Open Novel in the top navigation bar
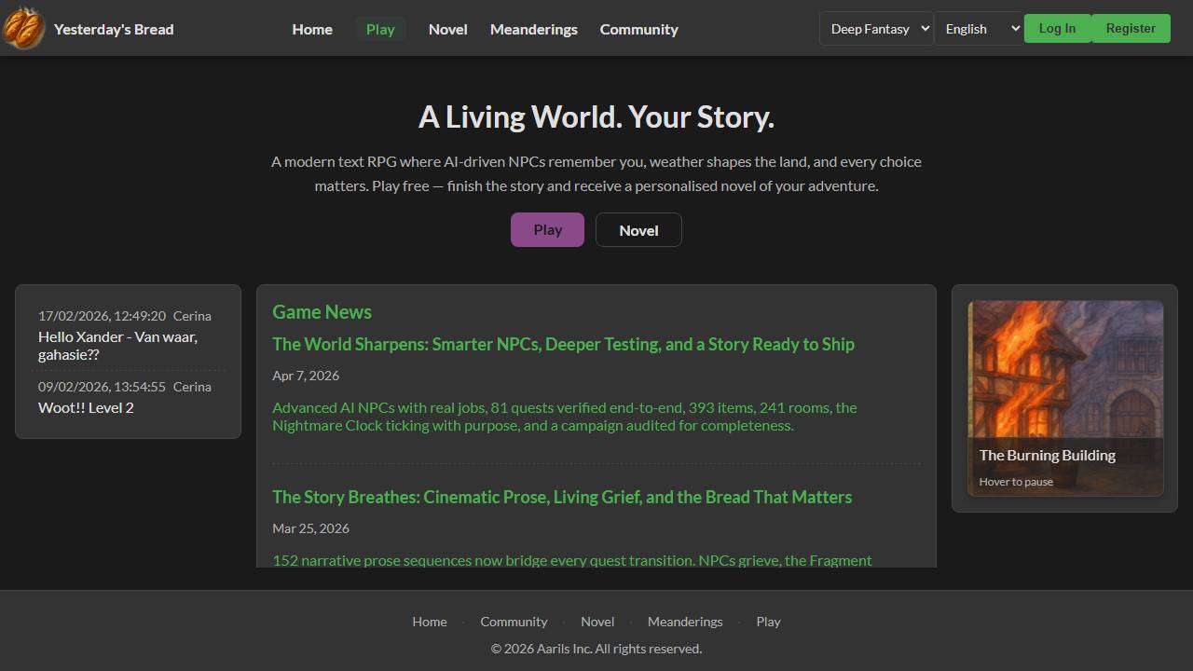The width and height of the screenshot is (1193, 671). pos(448,29)
